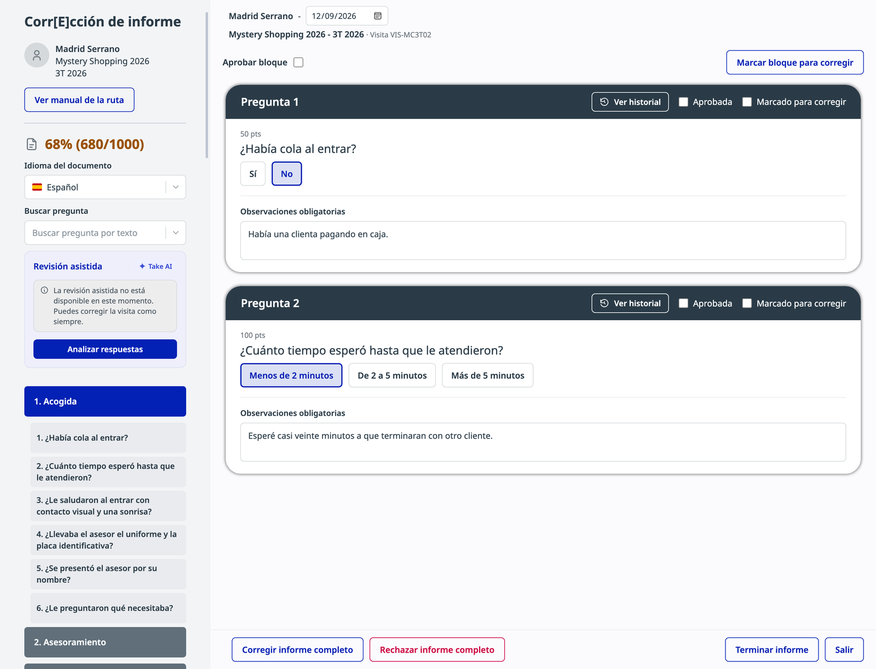The image size is (876, 669).
Task: Choose Más de 5 minutos option
Action: [488, 376]
